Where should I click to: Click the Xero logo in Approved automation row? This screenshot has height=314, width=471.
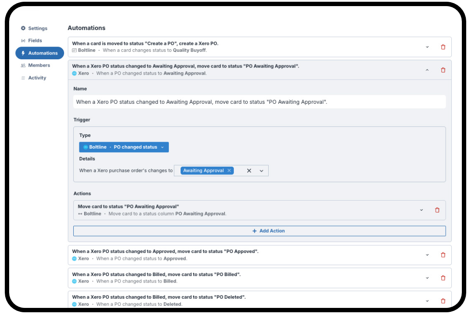click(x=75, y=259)
